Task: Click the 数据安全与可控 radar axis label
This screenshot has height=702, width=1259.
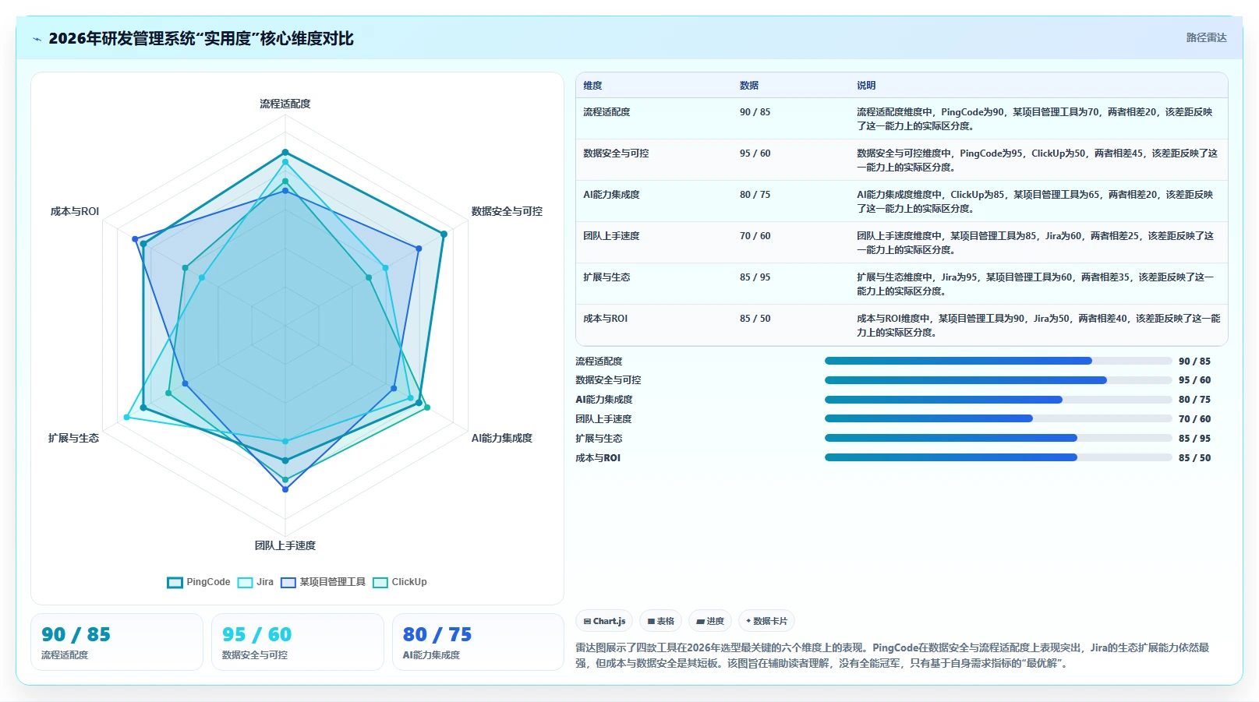Action: 507,211
